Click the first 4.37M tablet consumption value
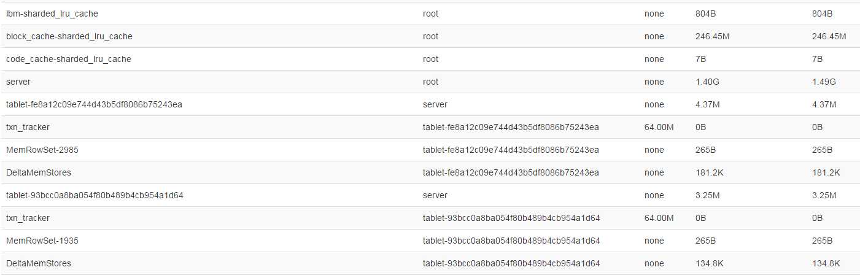Viewport: 860px width, 278px height. (x=707, y=104)
